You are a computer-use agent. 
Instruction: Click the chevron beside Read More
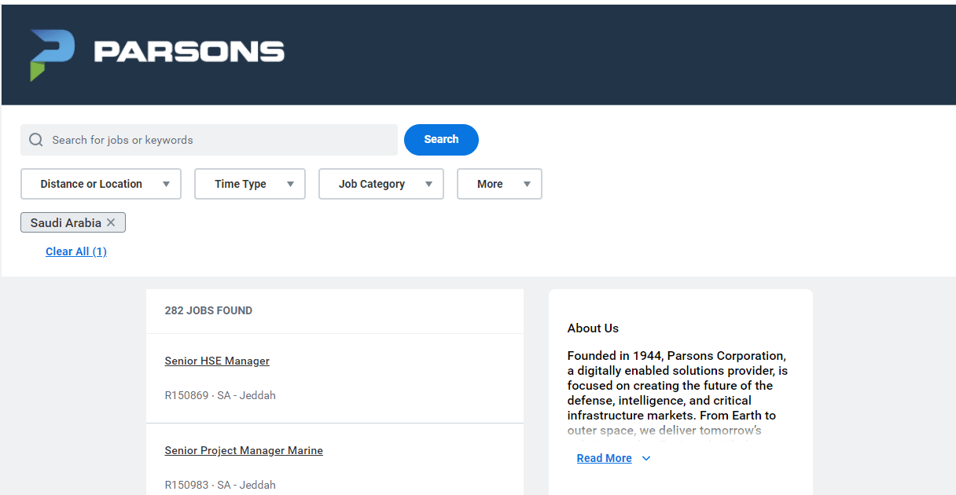point(646,459)
